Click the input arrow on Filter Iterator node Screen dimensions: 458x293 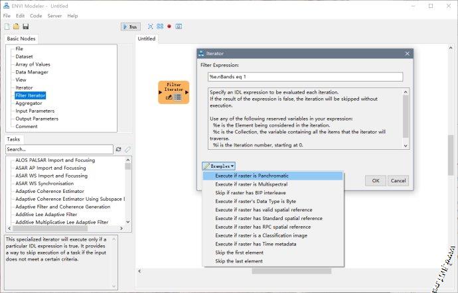[160, 92]
